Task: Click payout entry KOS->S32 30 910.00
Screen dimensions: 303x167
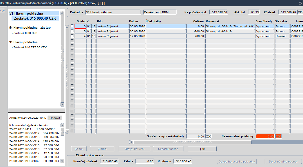Action: click(x=34, y=161)
